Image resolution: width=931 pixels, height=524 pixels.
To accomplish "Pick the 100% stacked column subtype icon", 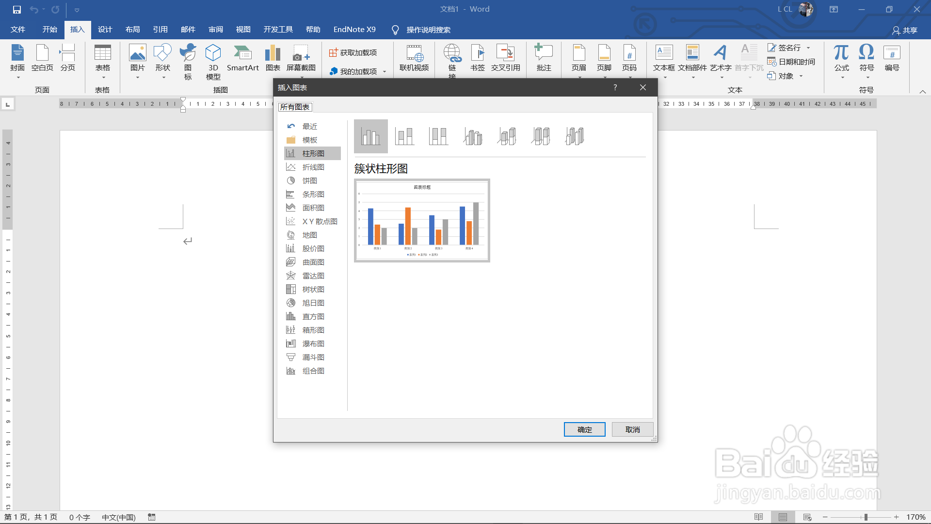I will pyautogui.click(x=438, y=136).
